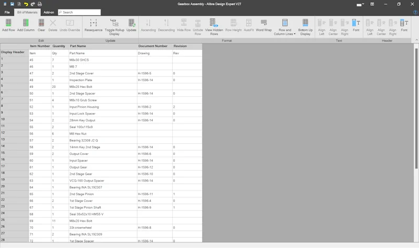Select the Part Name column header
419x248 pixels.
pyautogui.click(x=103, y=46)
